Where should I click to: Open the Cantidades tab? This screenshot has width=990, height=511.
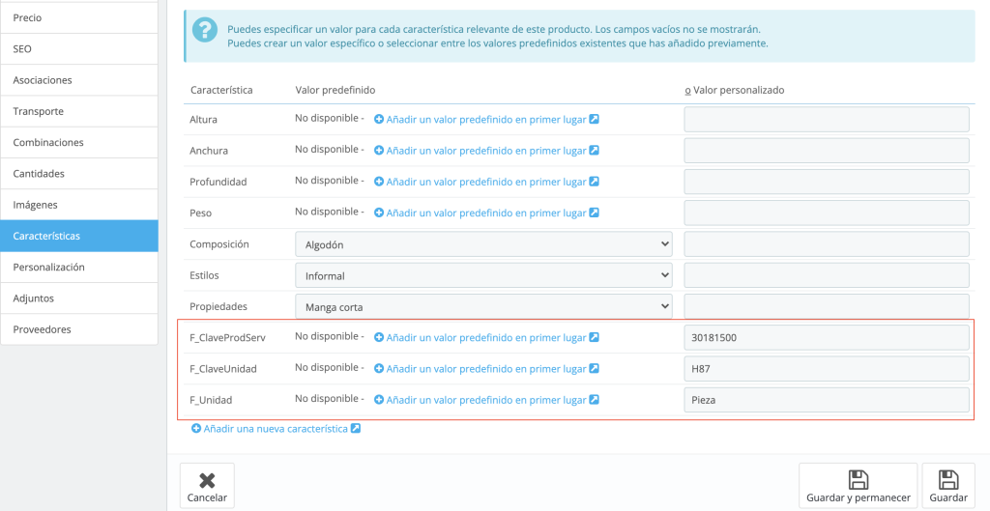pyautogui.click(x=79, y=174)
